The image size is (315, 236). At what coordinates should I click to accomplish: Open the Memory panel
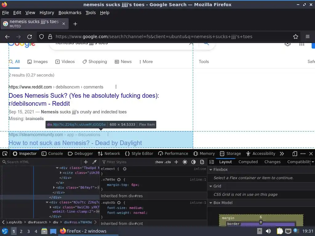coord(204,154)
